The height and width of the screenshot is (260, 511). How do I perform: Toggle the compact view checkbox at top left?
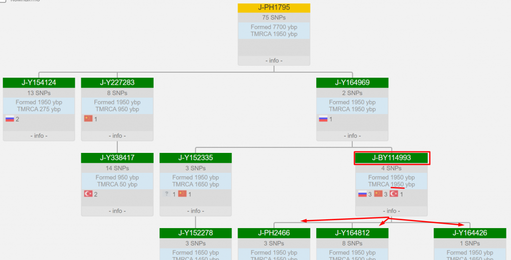click(x=3, y=1)
